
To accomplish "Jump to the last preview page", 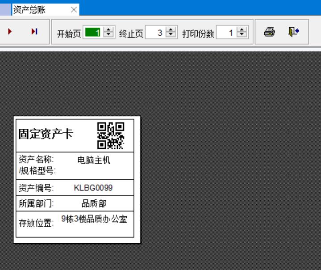I will coord(34,32).
